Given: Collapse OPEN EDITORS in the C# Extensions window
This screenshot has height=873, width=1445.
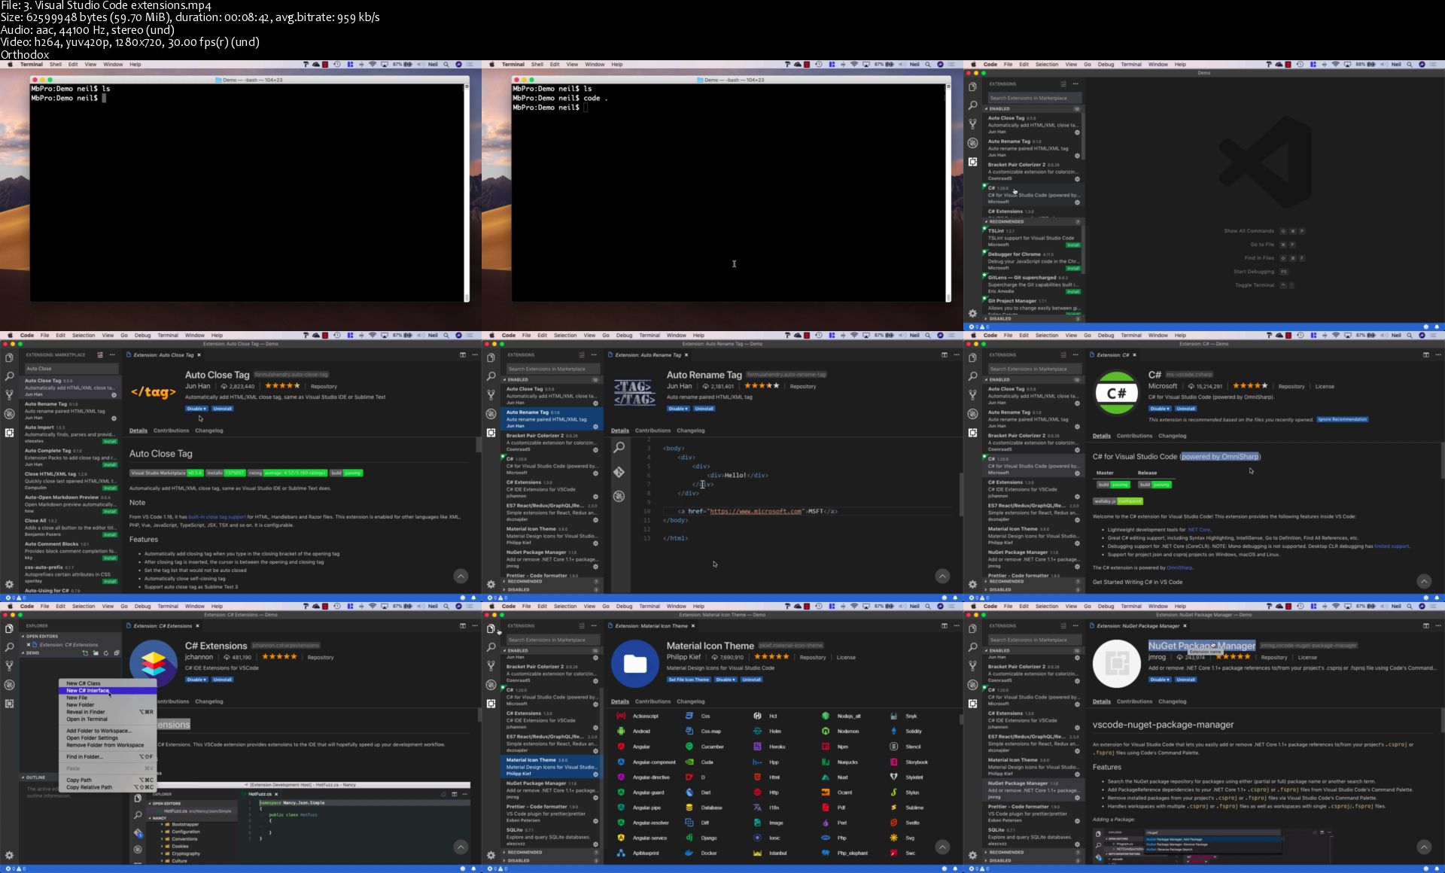Looking at the screenshot, I should (71, 636).
